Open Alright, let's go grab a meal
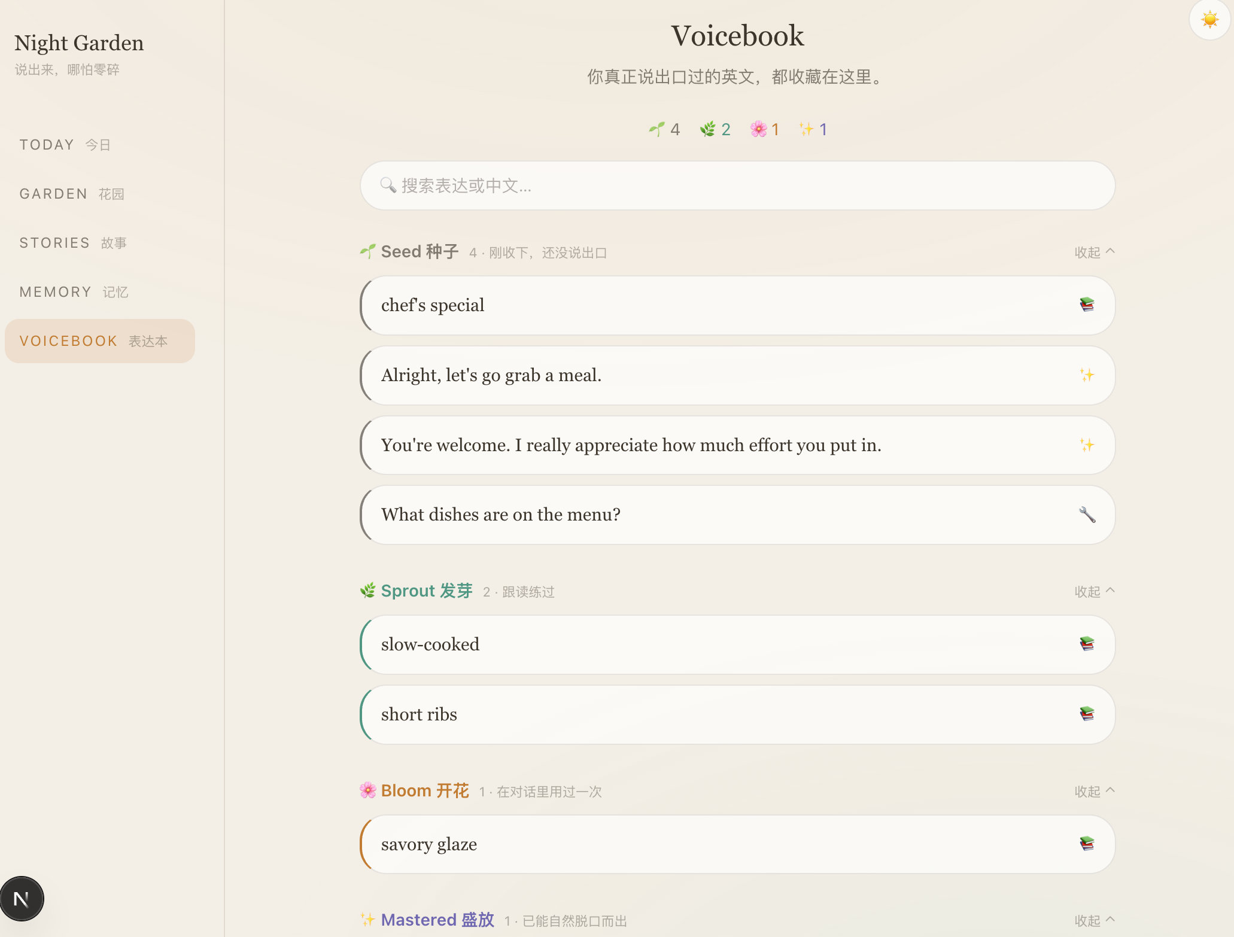1234x937 pixels. click(737, 375)
